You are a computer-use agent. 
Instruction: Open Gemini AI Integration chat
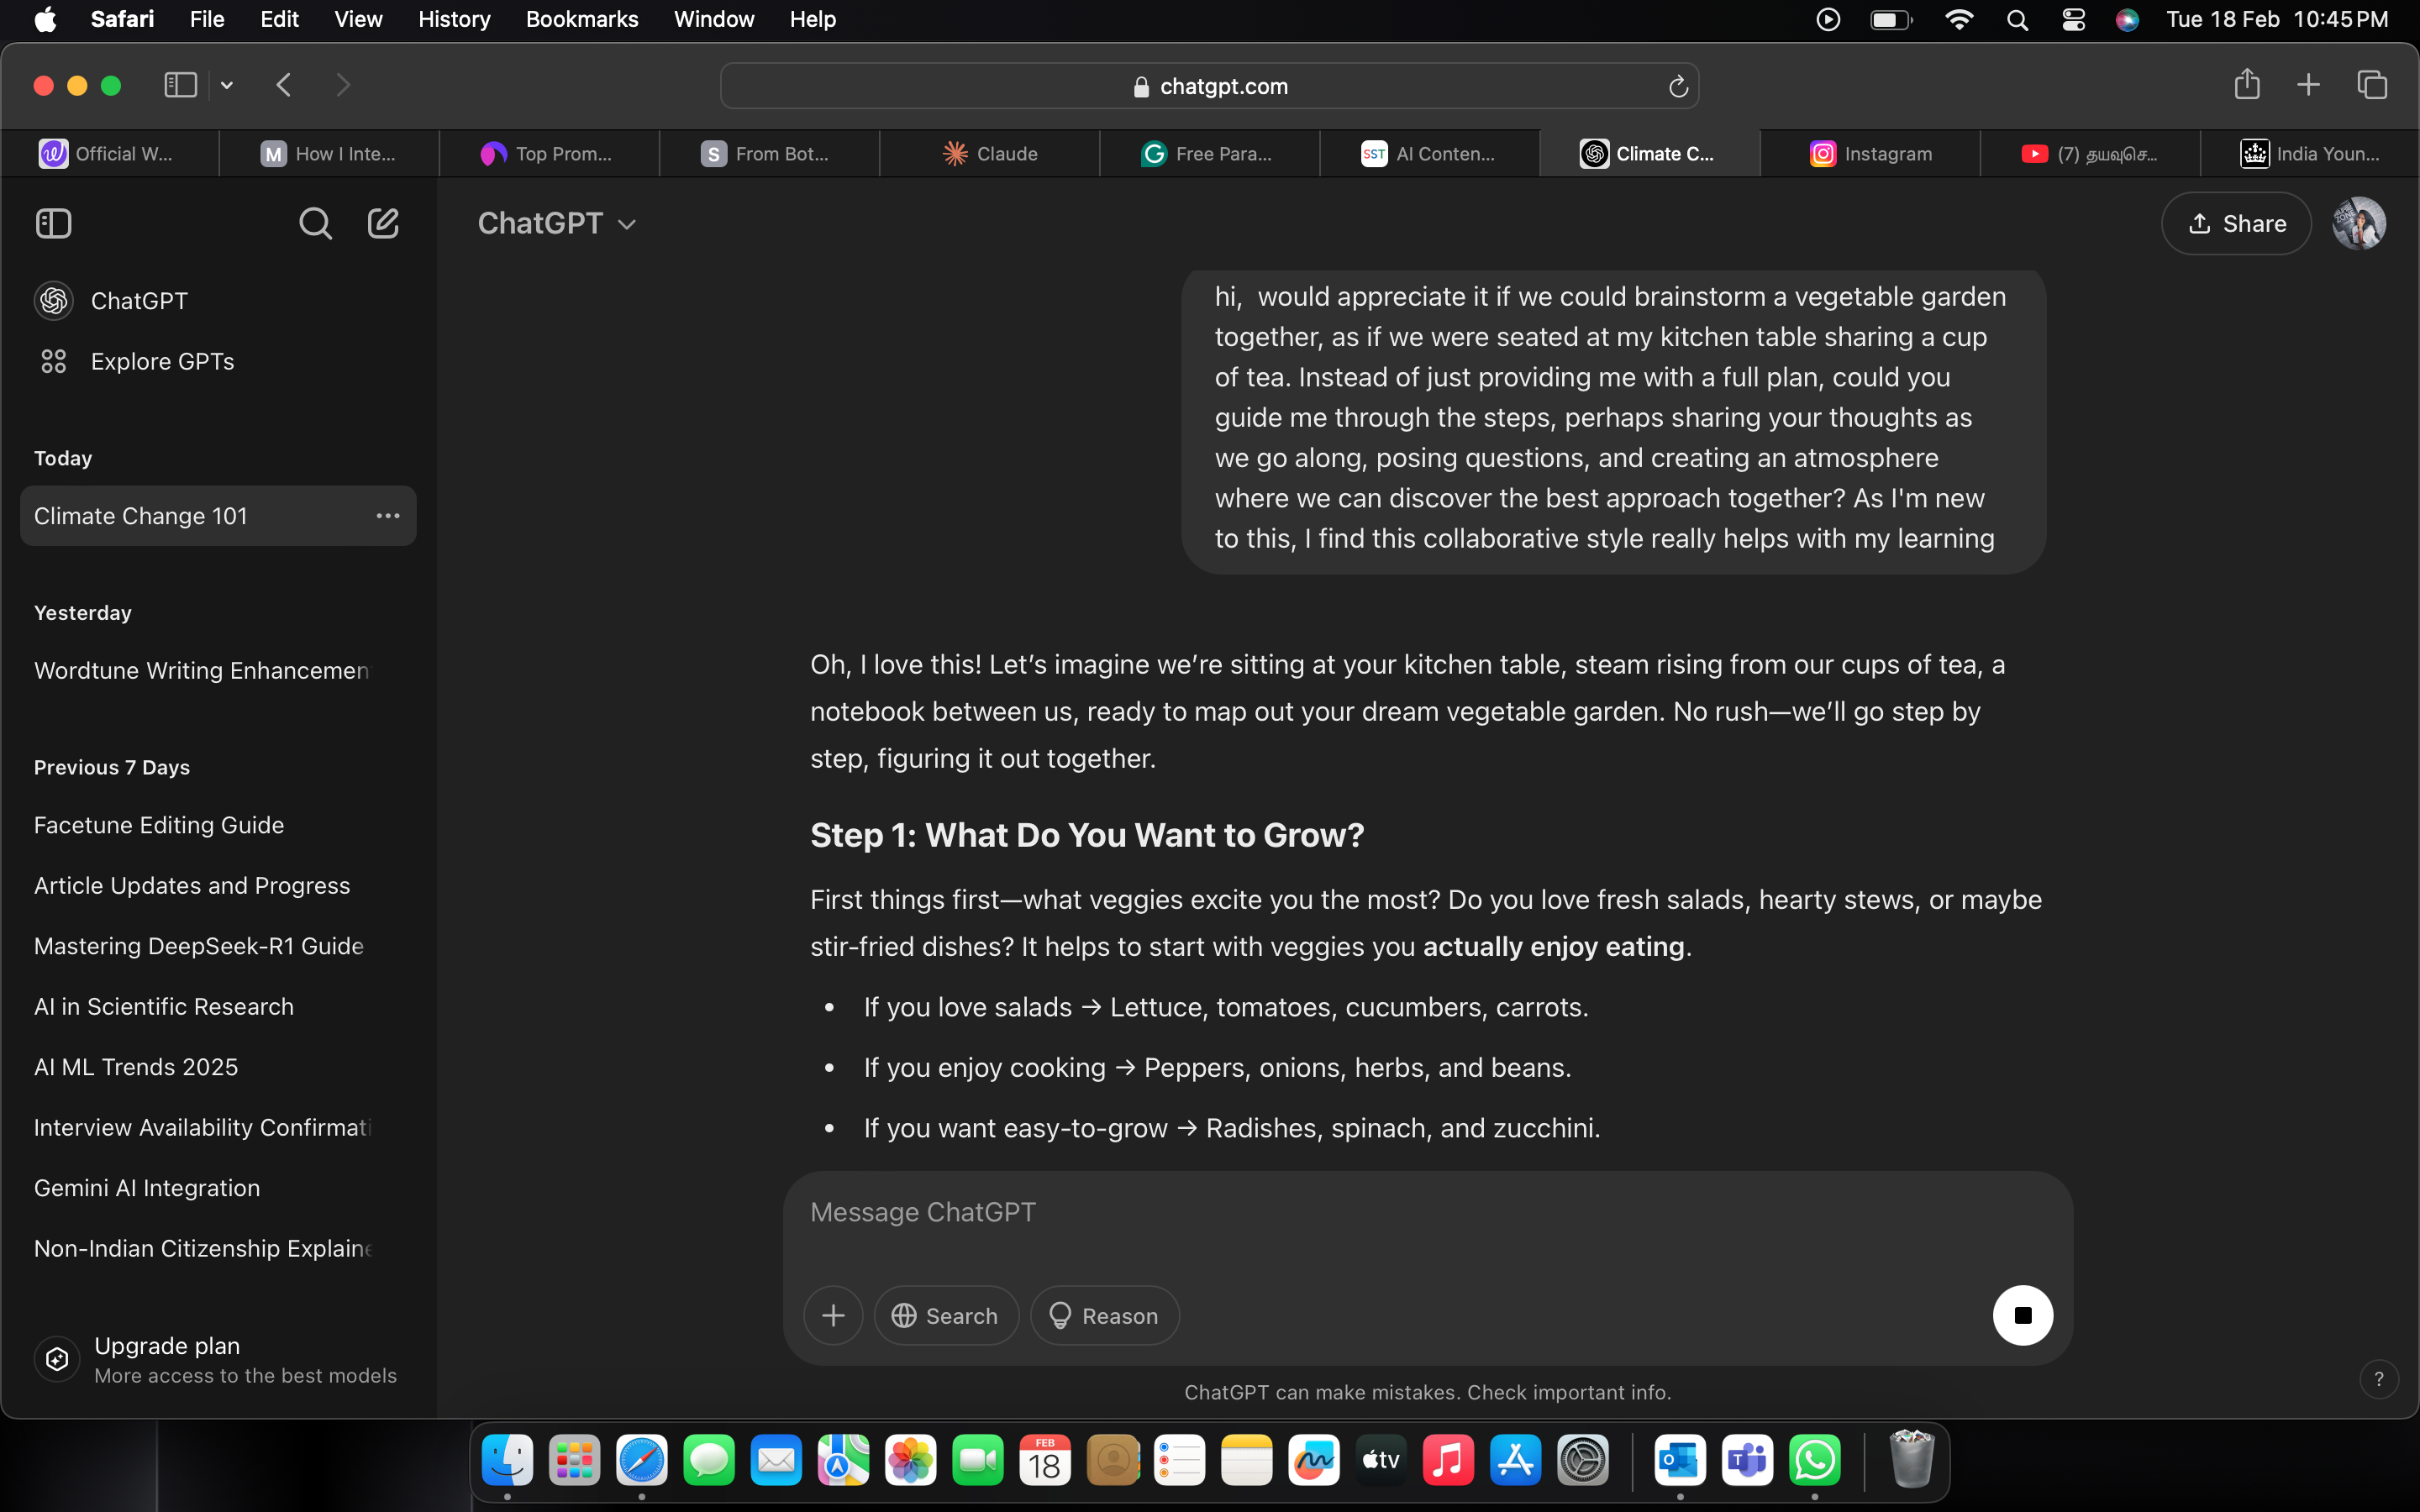(x=218, y=1188)
